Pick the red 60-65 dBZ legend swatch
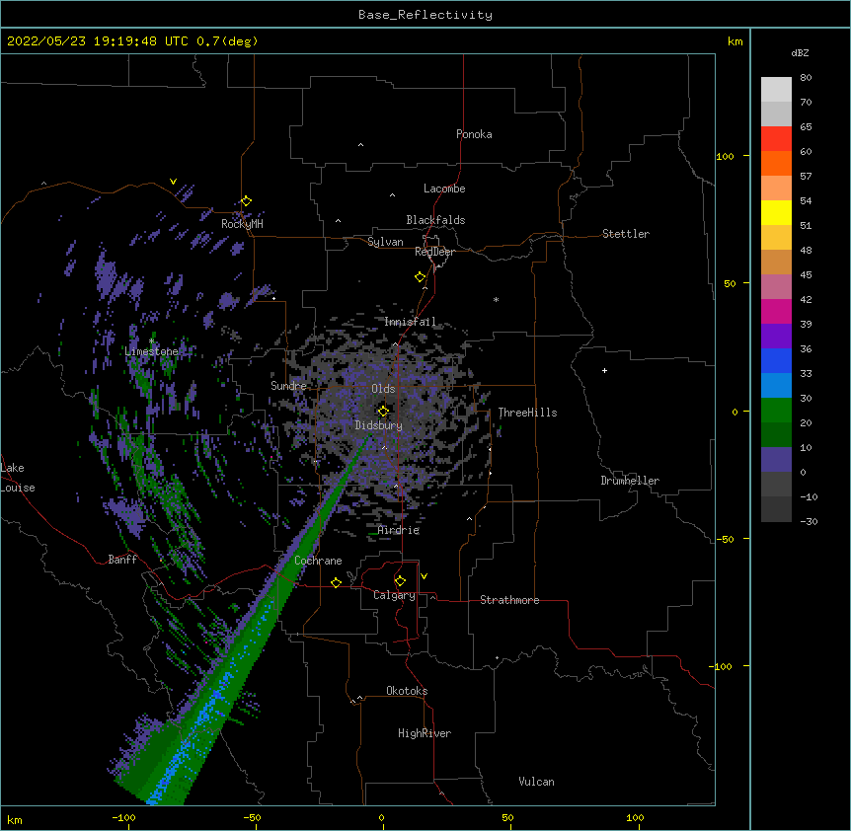The image size is (851, 831). (x=776, y=139)
